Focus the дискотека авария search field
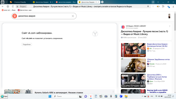Screen dimensions: 176x99 click(x=44, y=16)
